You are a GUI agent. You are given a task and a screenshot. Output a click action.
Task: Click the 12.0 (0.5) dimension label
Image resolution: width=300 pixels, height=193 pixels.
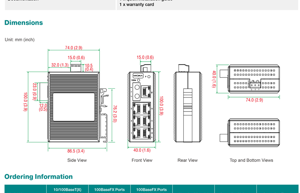tap(43, 108)
